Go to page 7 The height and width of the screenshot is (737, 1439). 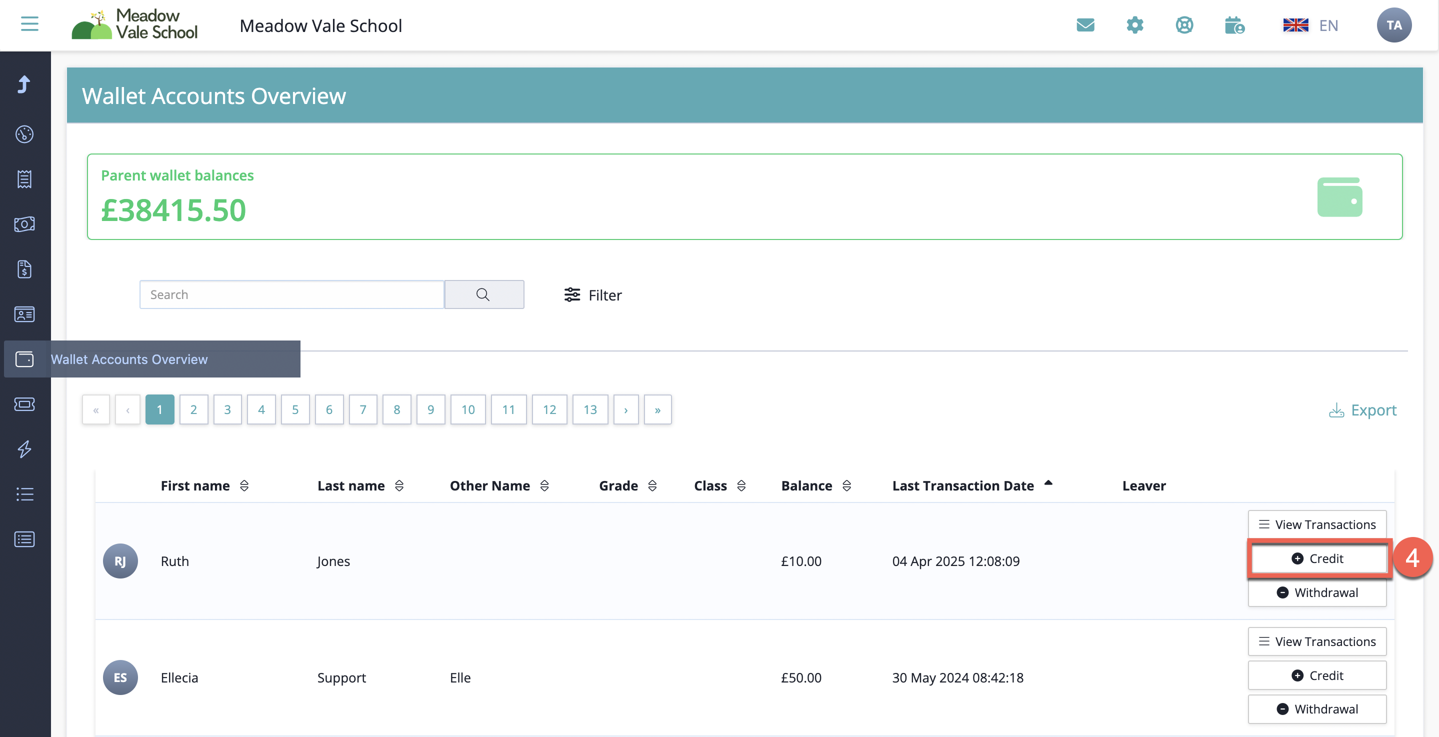pyautogui.click(x=363, y=409)
